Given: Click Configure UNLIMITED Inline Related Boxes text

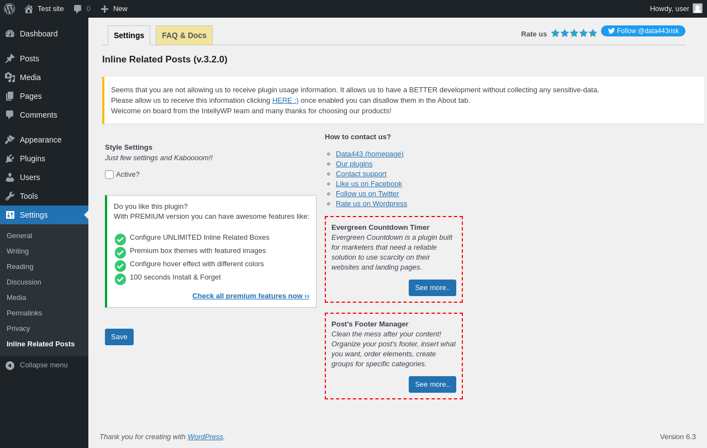Looking at the screenshot, I should [x=199, y=238].
